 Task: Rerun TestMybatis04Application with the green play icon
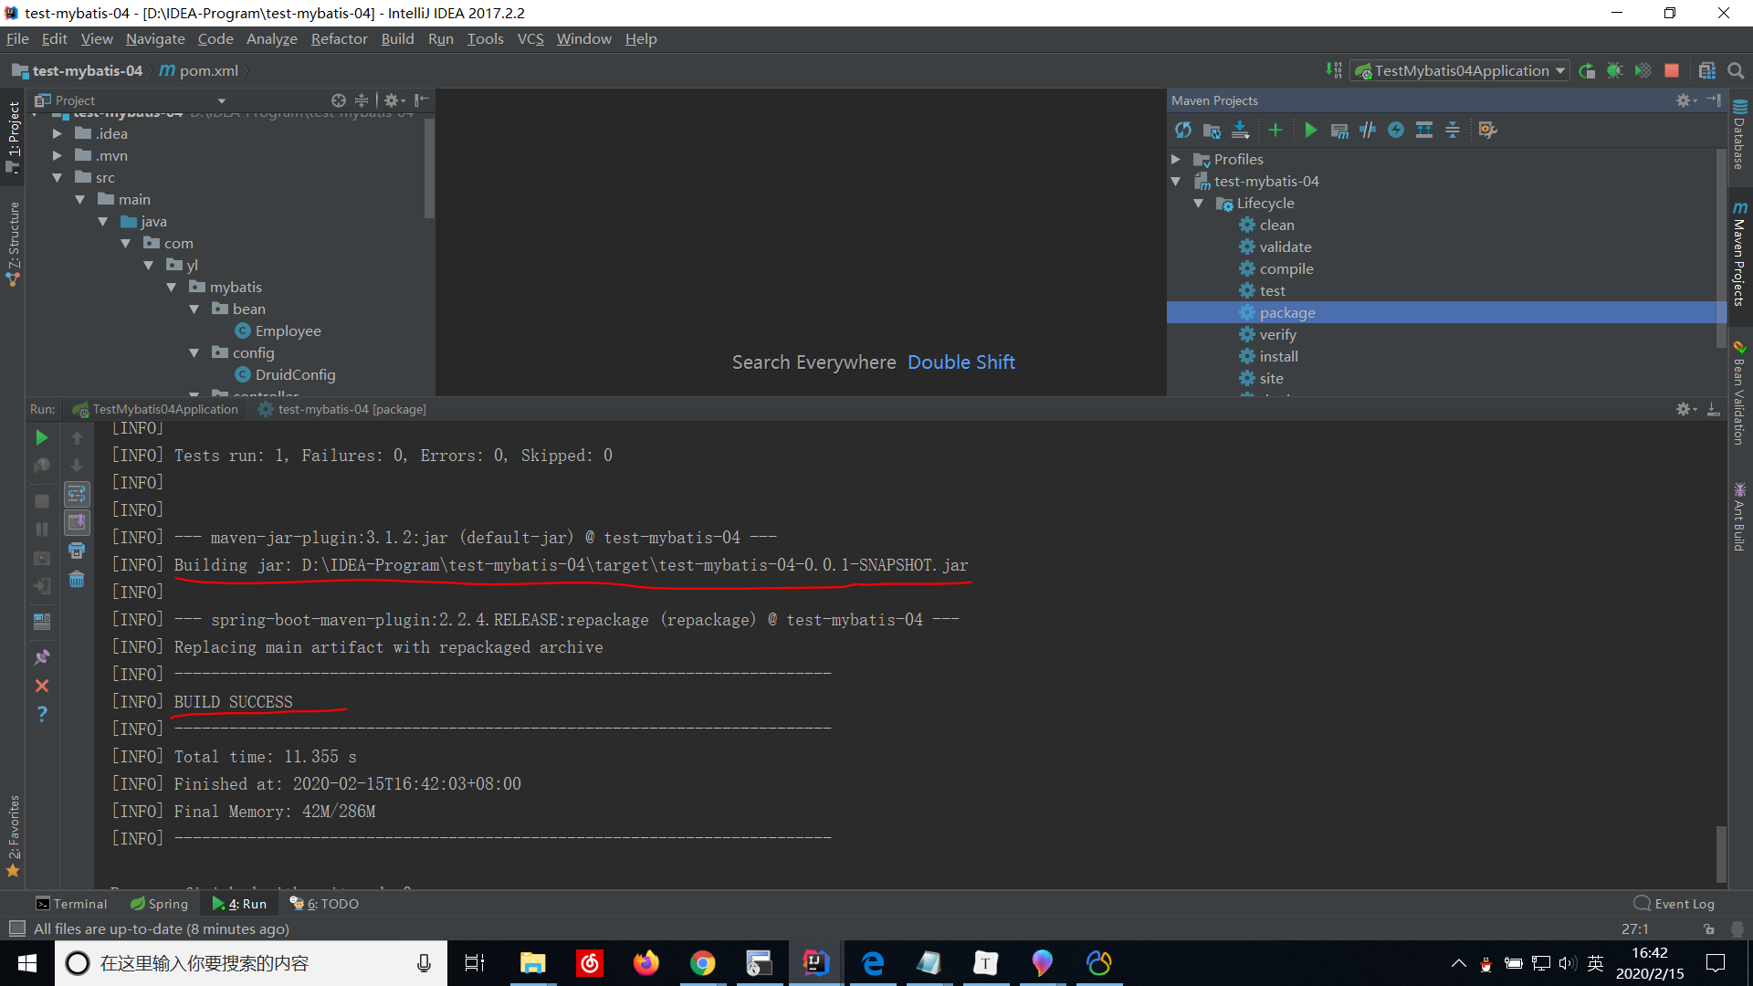coord(41,437)
